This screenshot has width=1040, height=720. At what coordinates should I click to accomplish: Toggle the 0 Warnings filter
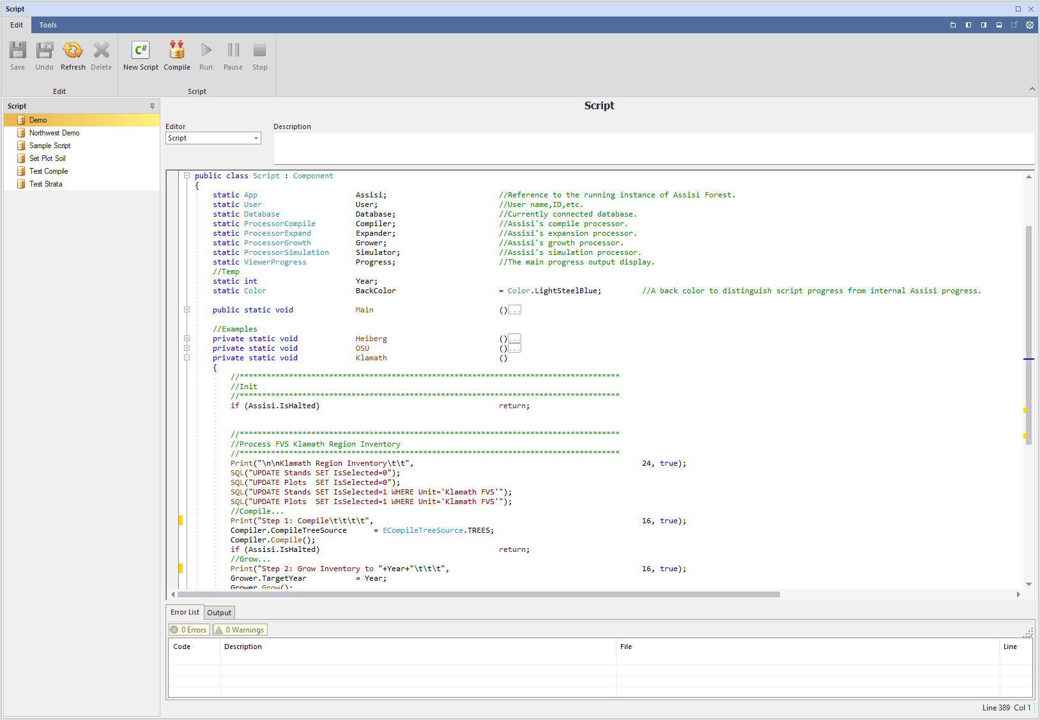pos(240,630)
